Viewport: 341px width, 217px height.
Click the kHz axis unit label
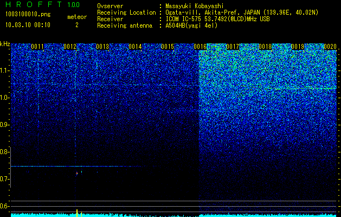tap(5, 44)
